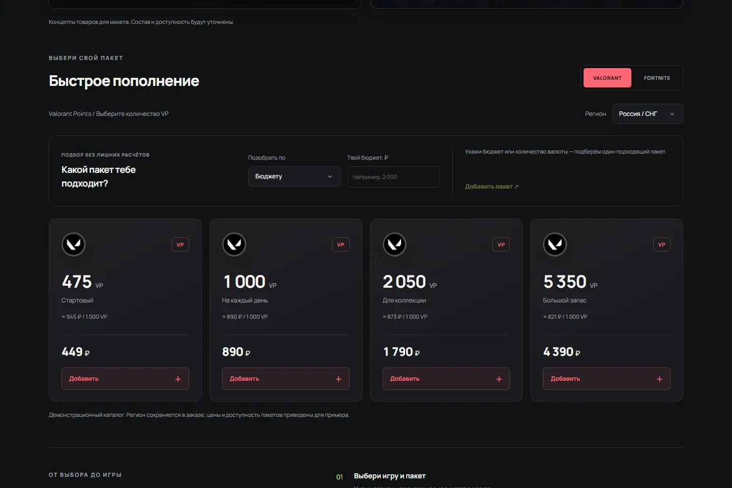The image size is (732, 488).
Task: Add the 5 350 VP Большой запас package
Action: click(x=606, y=379)
